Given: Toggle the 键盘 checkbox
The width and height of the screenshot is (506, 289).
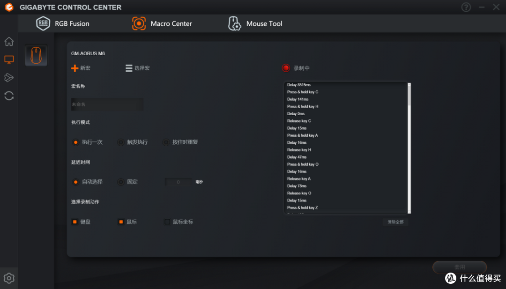Looking at the screenshot, I should tap(74, 222).
